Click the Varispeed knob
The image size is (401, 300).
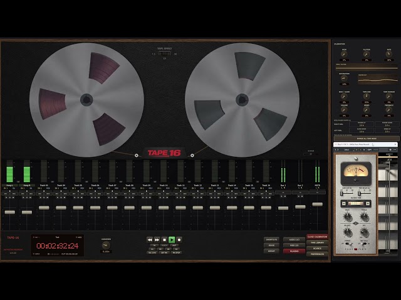point(106,246)
